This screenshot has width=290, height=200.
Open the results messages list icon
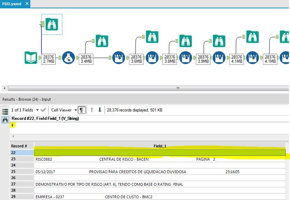(x=5, y=111)
